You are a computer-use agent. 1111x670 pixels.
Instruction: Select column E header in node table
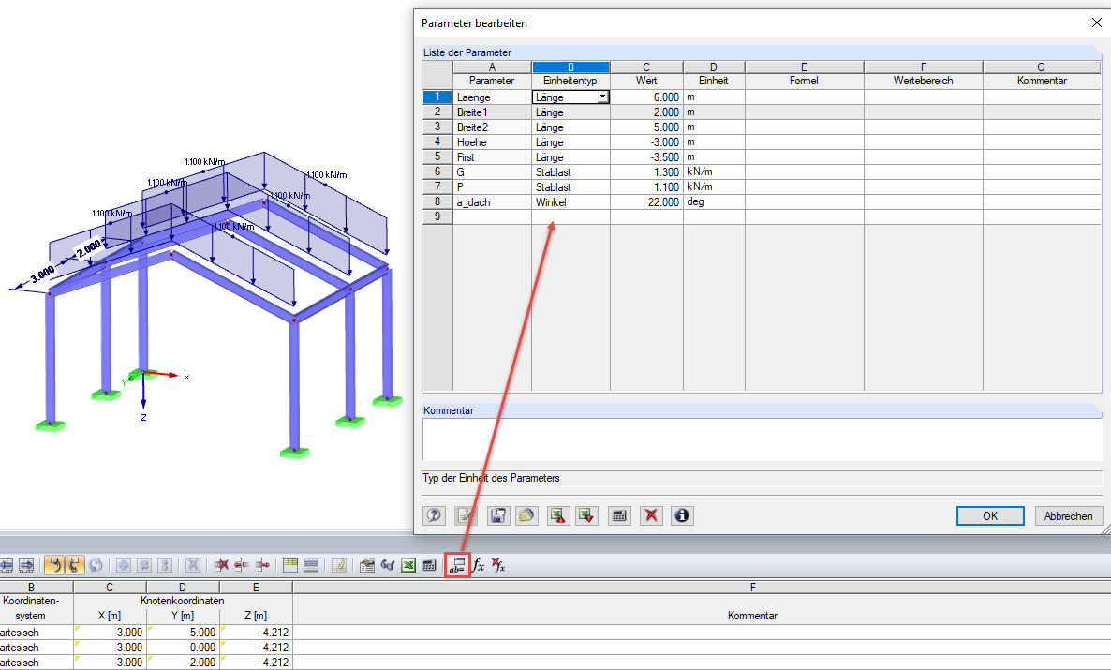click(256, 587)
